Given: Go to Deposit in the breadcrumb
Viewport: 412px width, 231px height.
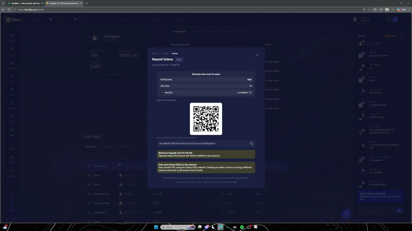Looking at the screenshot, I should pyautogui.click(x=155, y=54).
